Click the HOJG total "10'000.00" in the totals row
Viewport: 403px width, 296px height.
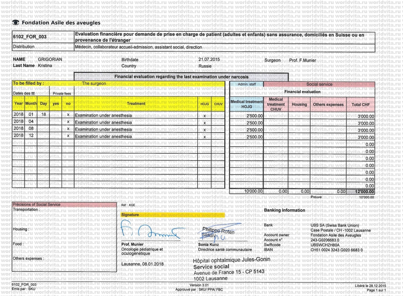click(x=253, y=191)
